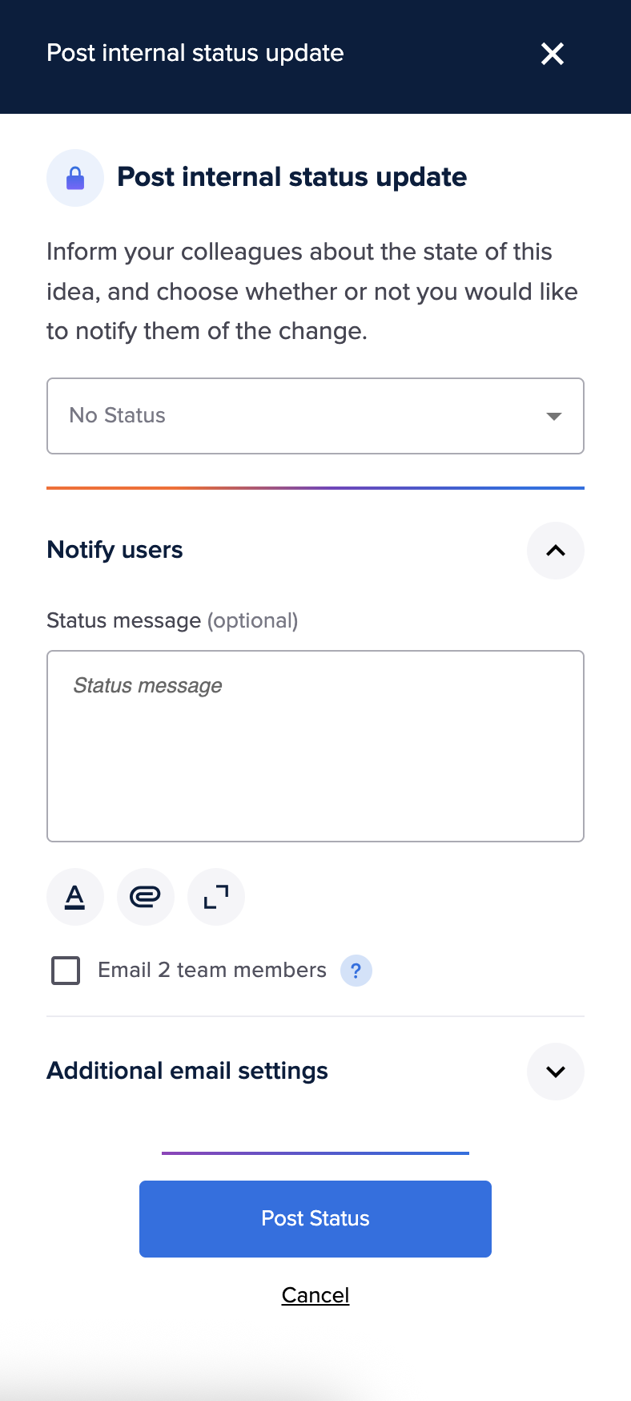
Task: Show help via the question mark icon
Action: point(356,971)
